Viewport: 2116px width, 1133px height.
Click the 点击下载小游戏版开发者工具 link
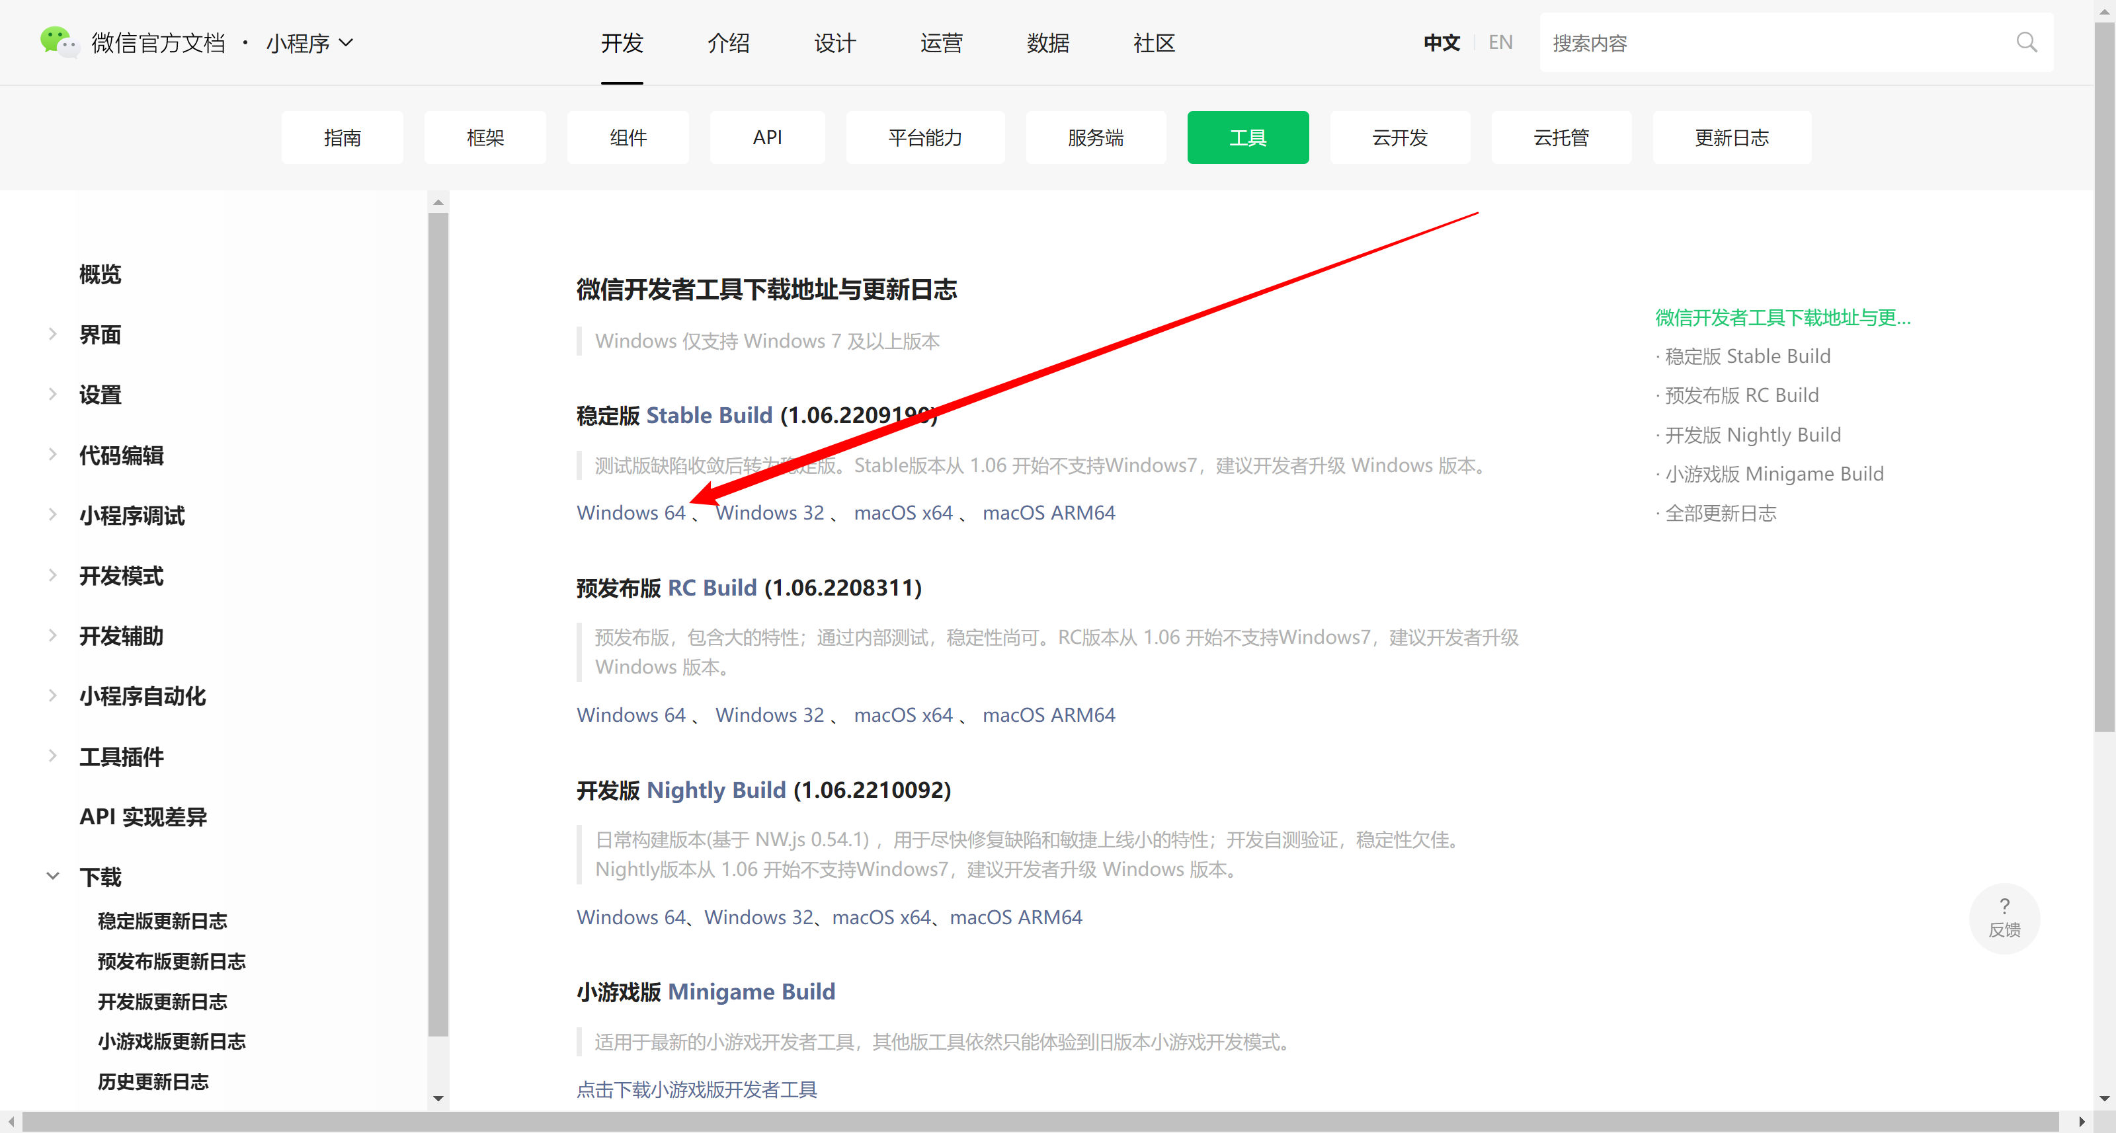696,1089
